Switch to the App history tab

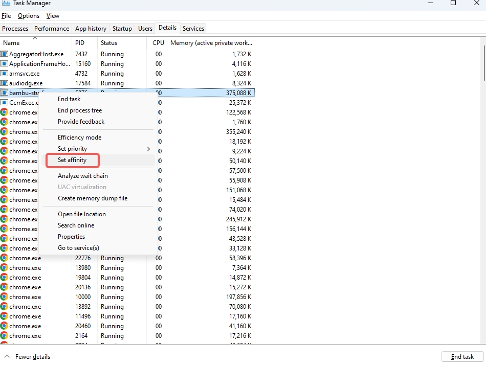tap(91, 29)
